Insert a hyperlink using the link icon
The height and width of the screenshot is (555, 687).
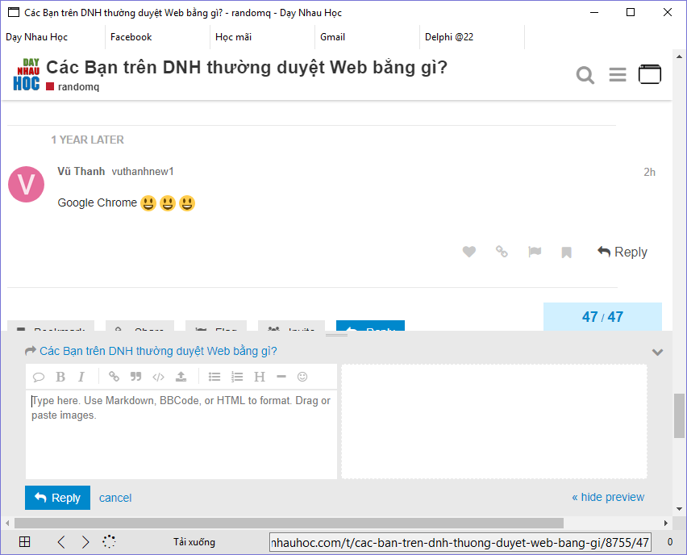(114, 377)
